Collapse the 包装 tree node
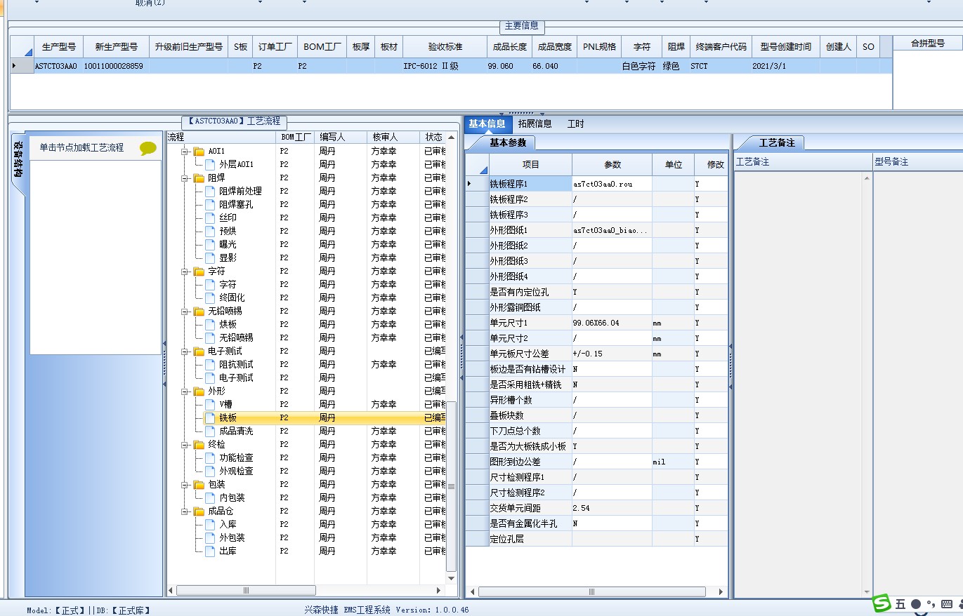963x616 pixels. pos(186,485)
